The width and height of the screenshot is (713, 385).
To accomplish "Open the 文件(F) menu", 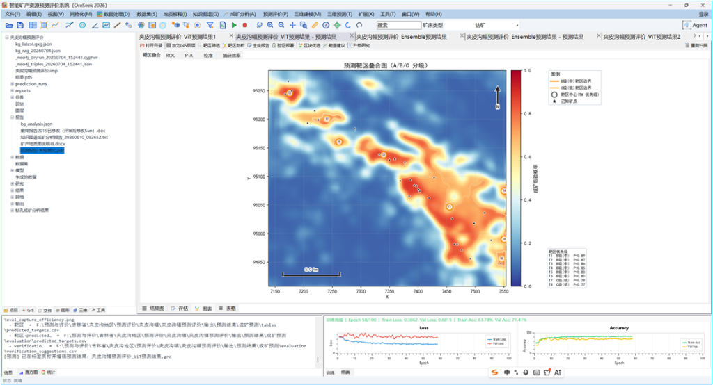I will (x=13, y=14).
